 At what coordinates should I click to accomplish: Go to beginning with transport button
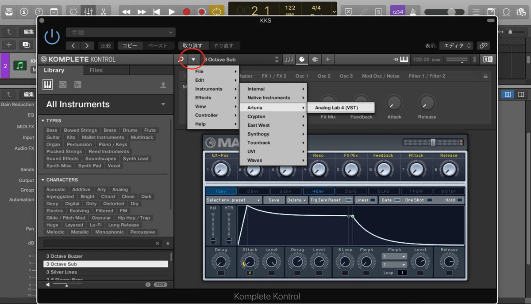pyautogui.click(x=156, y=12)
